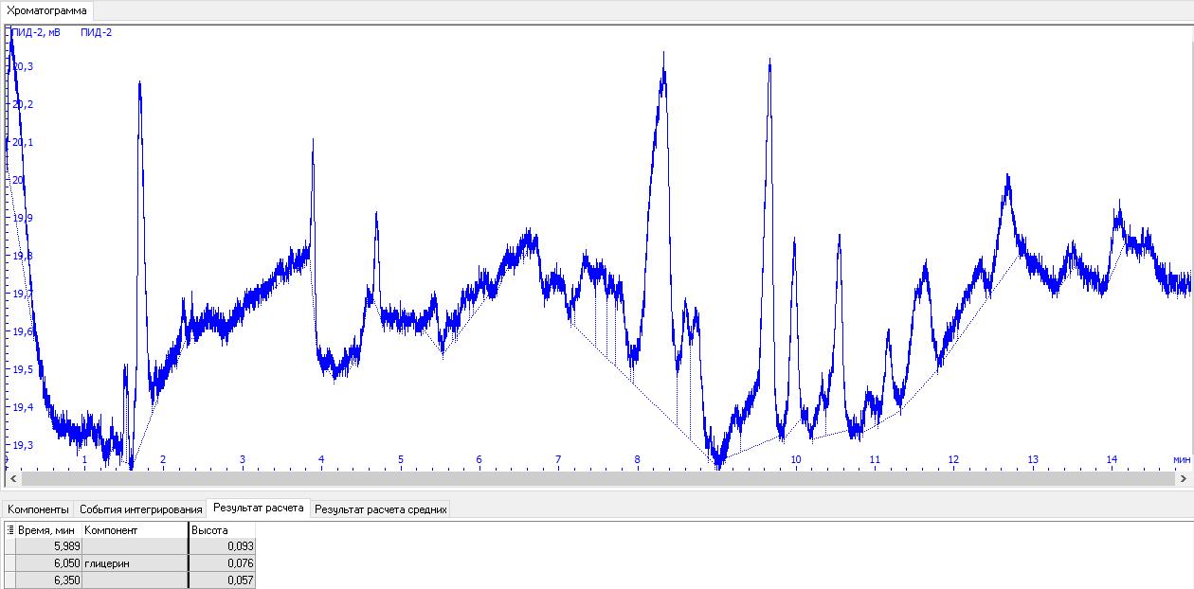This screenshot has width=1194, height=589.
Task: Click the height value 0,076
Action: [222, 563]
